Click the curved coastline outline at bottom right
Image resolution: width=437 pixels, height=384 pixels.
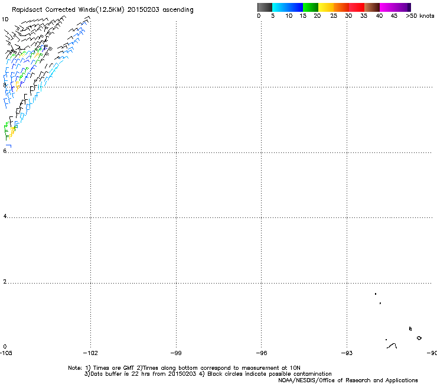(x=392, y=346)
